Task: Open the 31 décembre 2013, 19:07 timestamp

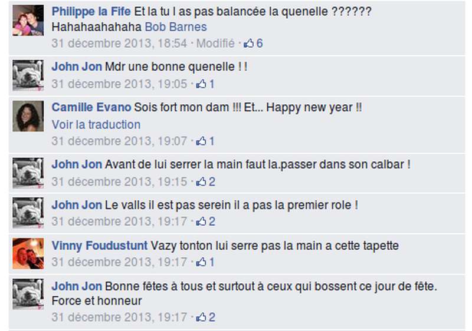Action: pos(119,141)
